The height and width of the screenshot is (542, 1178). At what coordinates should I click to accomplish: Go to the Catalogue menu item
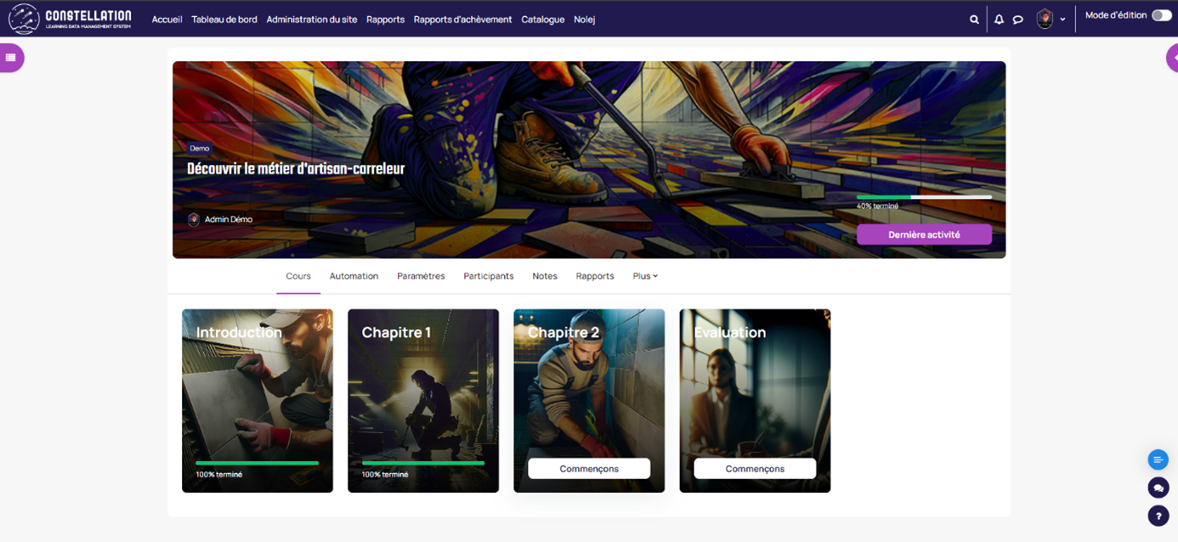tap(542, 20)
